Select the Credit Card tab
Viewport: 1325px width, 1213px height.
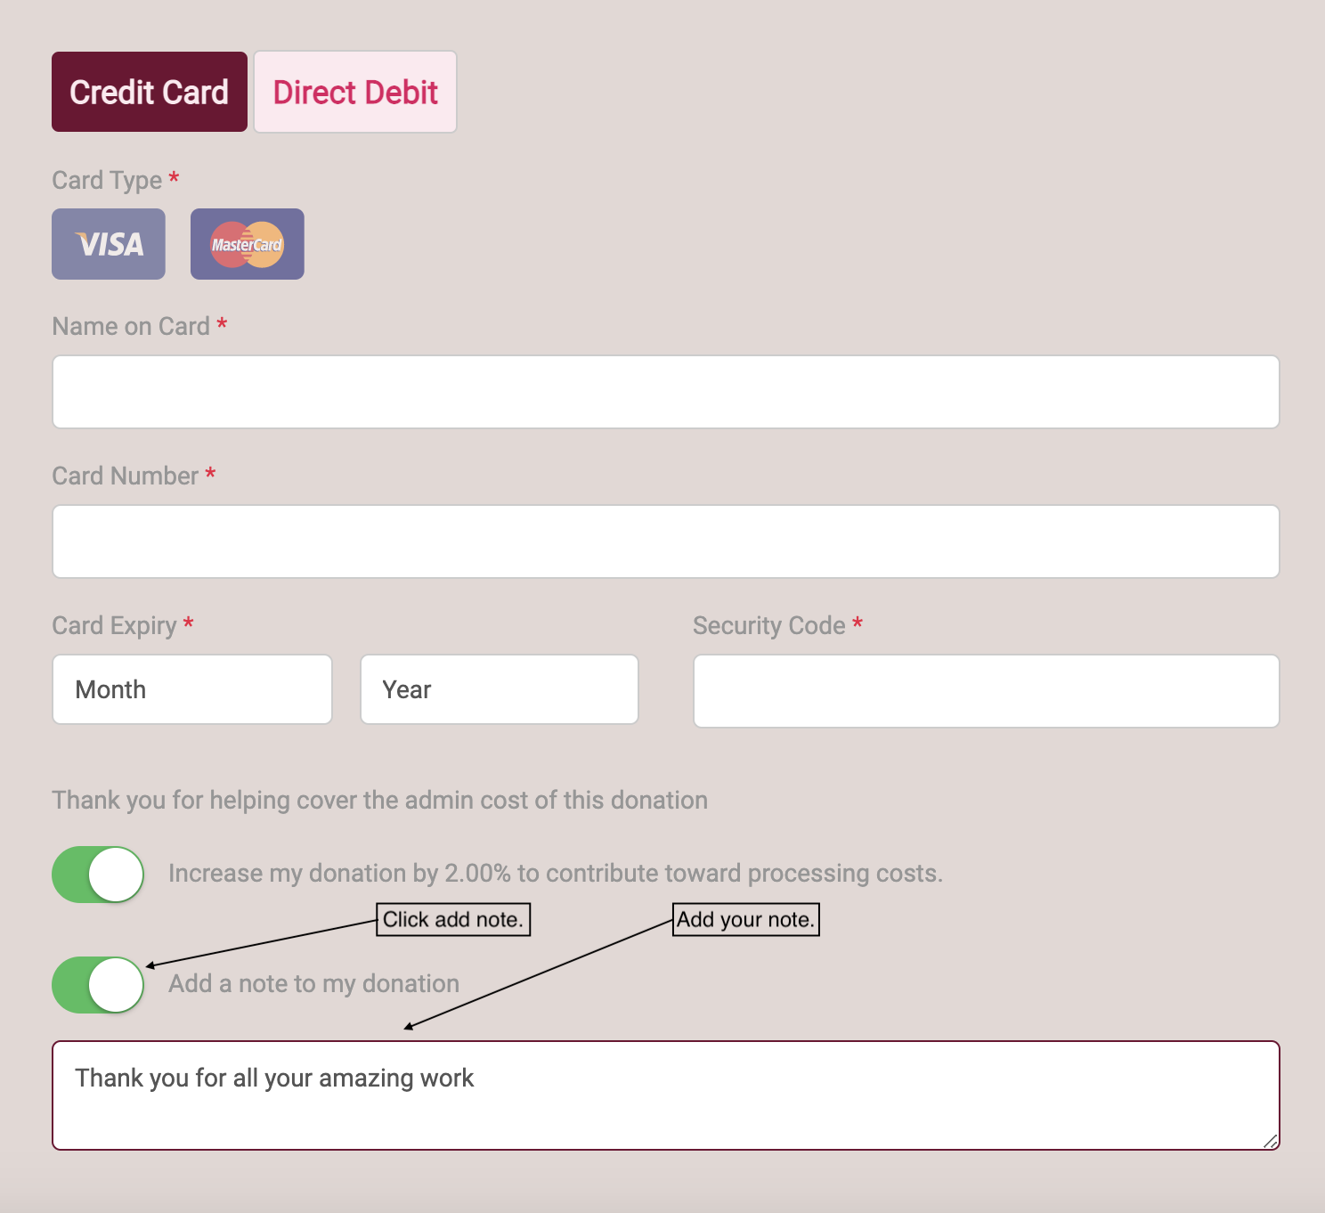pos(150,92)
